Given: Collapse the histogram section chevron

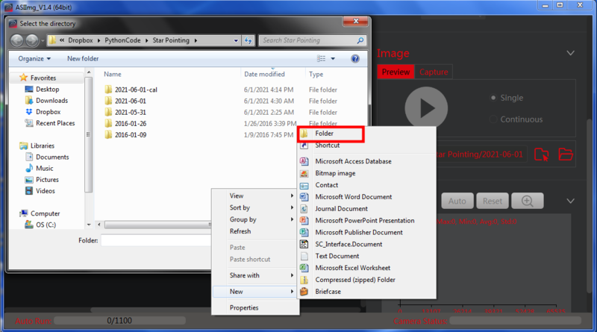Looking at the screenshot, I should 570,201.
